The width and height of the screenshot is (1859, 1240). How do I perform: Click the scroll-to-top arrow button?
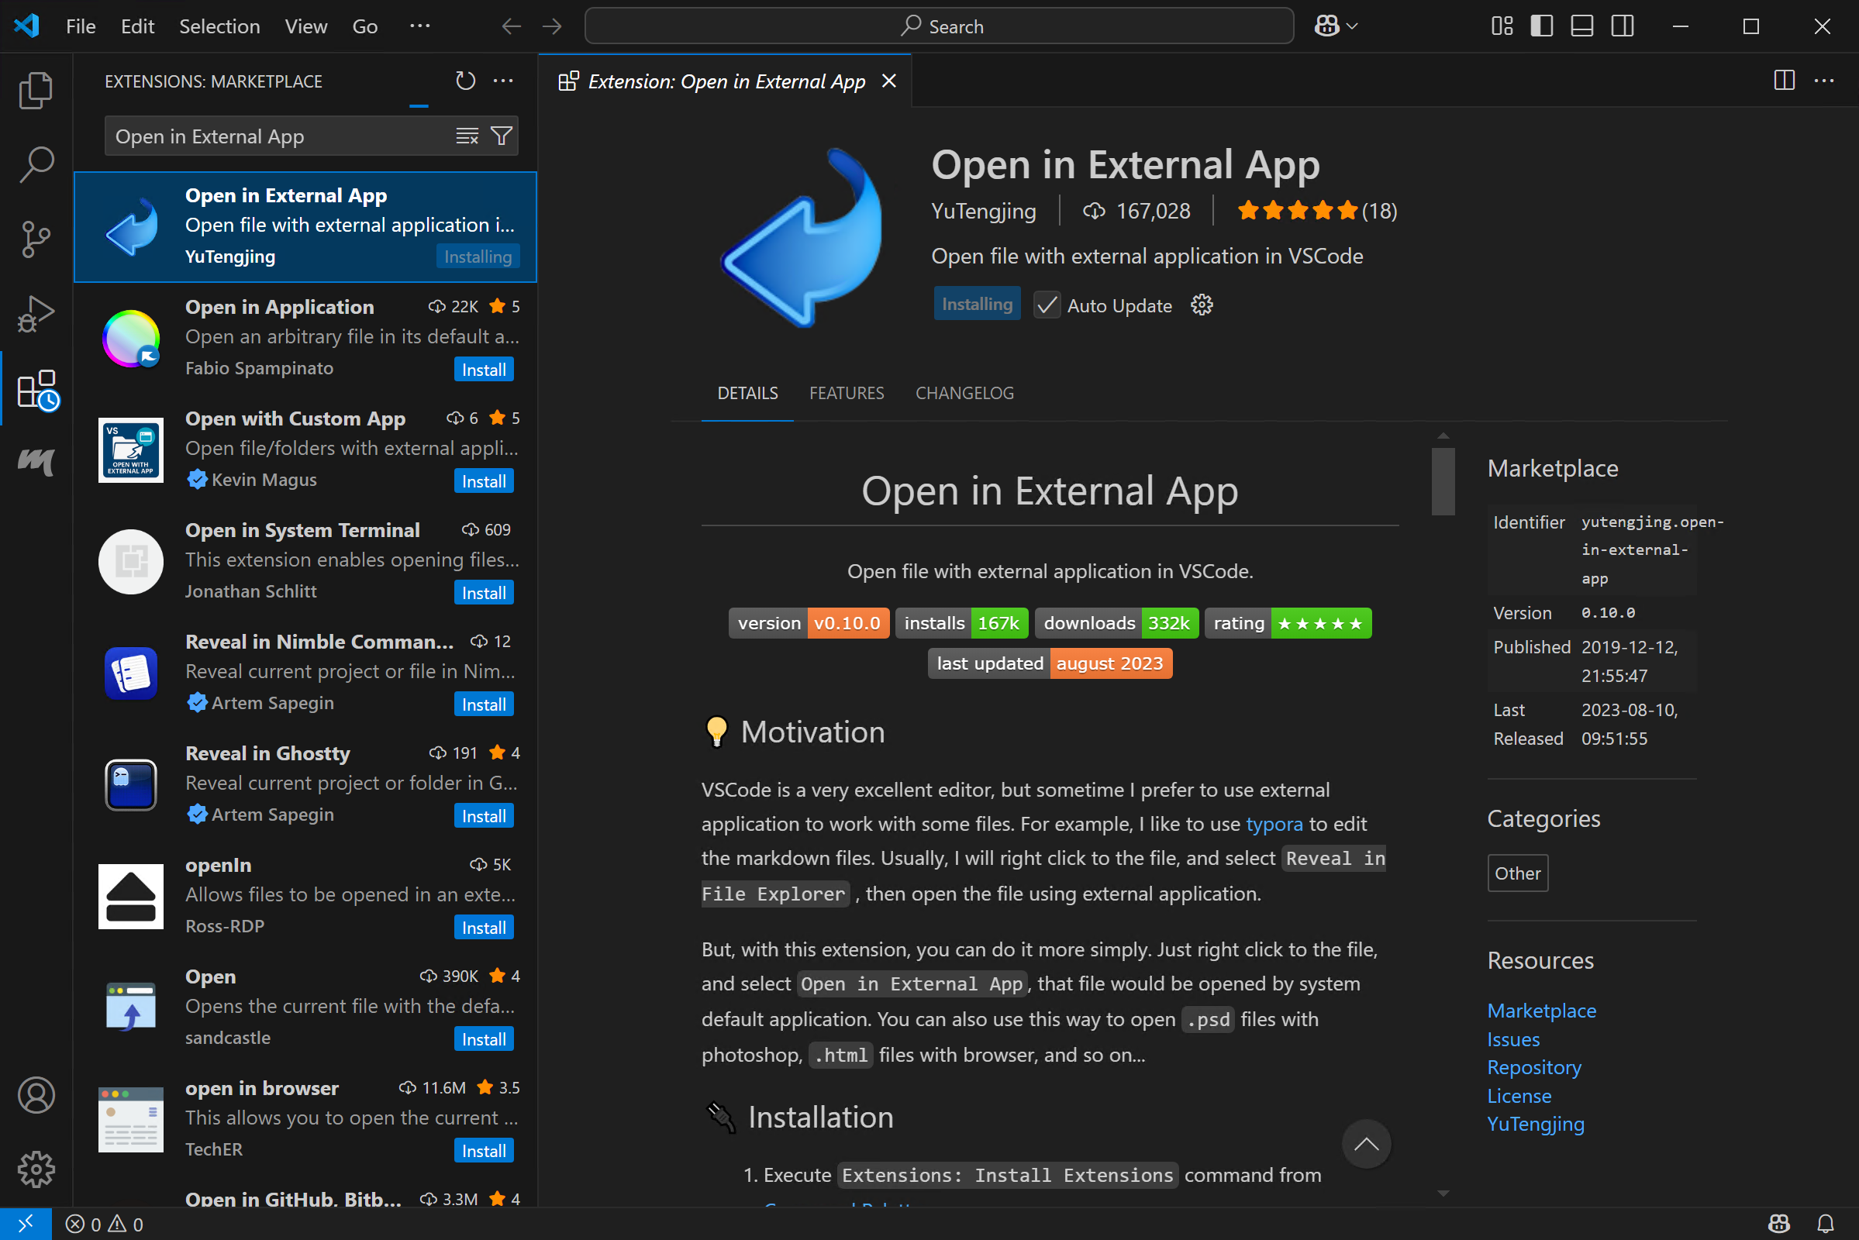1366,1145
